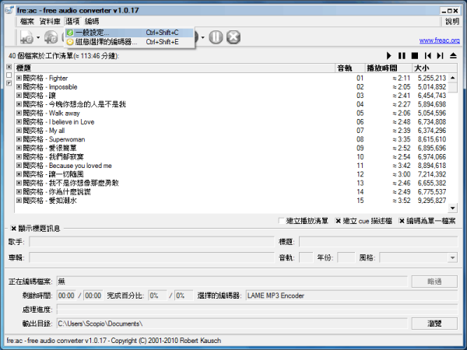Open the dropdown arrow beside start encoding button
Screen dimensions: 467x350
[203, 37]
